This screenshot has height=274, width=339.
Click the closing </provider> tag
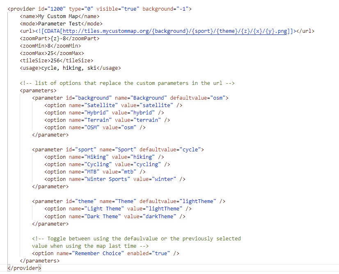24,268
